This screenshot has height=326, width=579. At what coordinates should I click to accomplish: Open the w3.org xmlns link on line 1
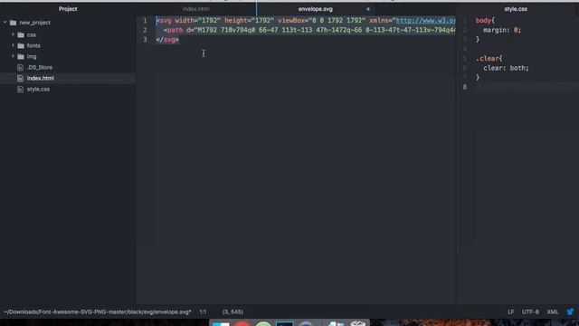point(425,21)
